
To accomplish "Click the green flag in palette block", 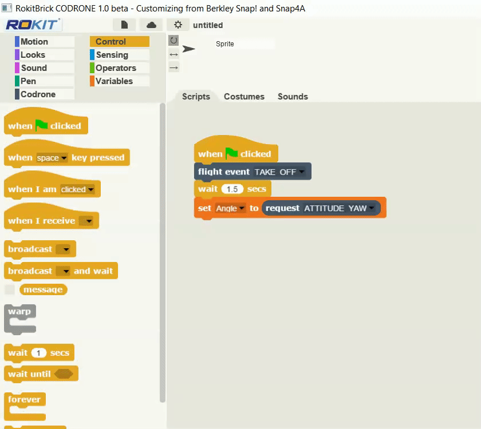I will 41,125.
